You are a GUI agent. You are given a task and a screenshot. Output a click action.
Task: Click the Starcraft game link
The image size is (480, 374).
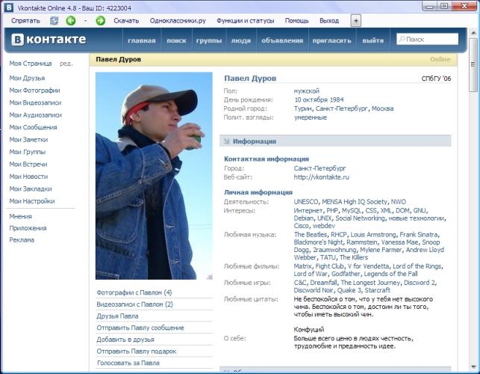pos(378,290)
